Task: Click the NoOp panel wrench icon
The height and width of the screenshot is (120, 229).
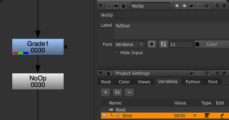Action: tap(124, 6)
